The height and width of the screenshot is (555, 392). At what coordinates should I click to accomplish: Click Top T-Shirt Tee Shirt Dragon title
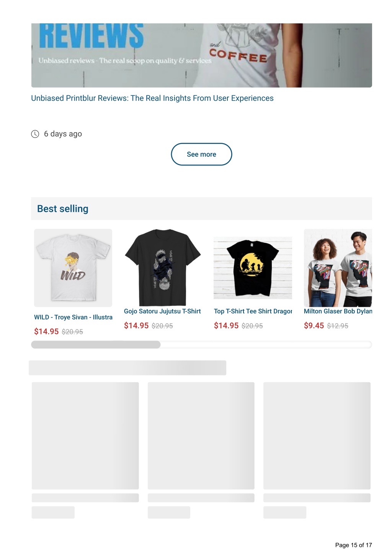tap(253, 311)
